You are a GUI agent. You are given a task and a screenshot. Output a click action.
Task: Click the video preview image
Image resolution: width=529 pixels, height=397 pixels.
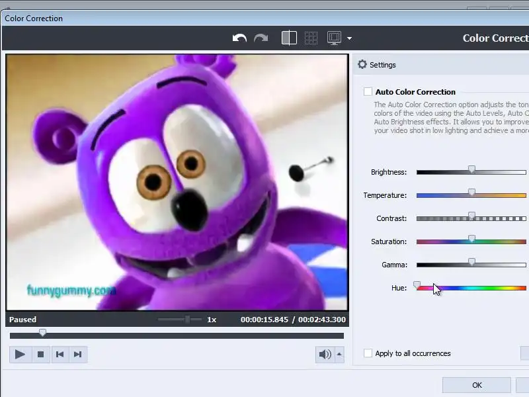(177, 183)
